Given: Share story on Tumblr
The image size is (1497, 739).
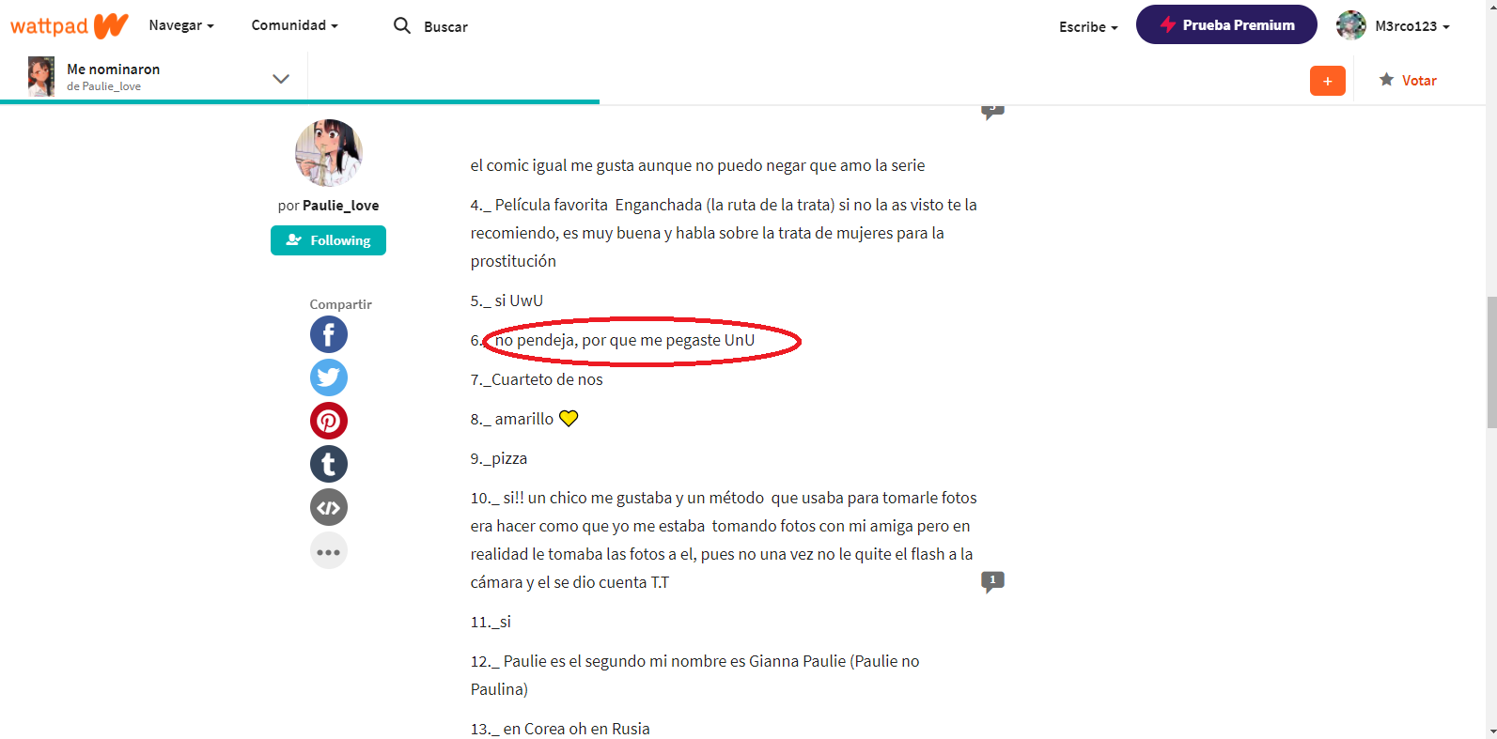Looking at the screenshot, I should click(x=329, y=464).
